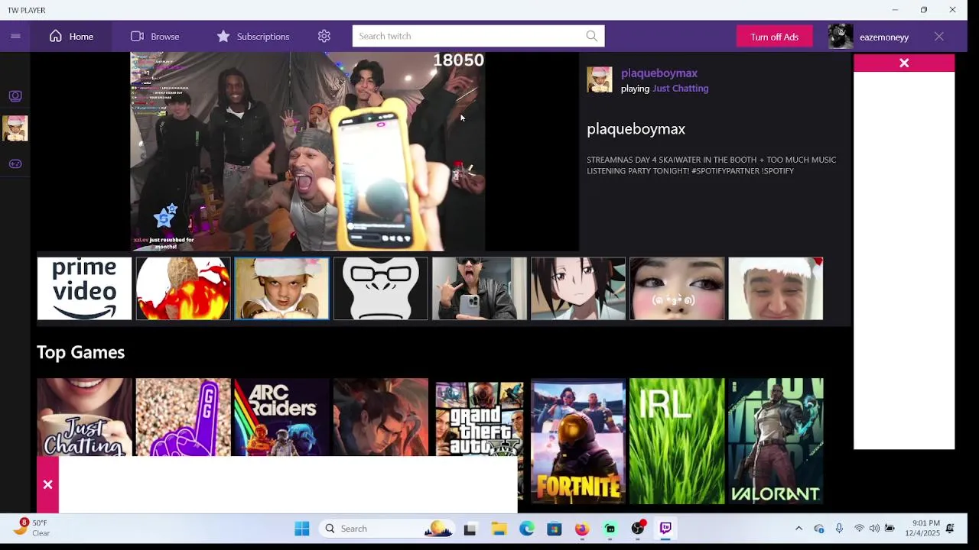Open the settings gear icon
Viewport: 979px width, 550px height.
pos(324,36)
